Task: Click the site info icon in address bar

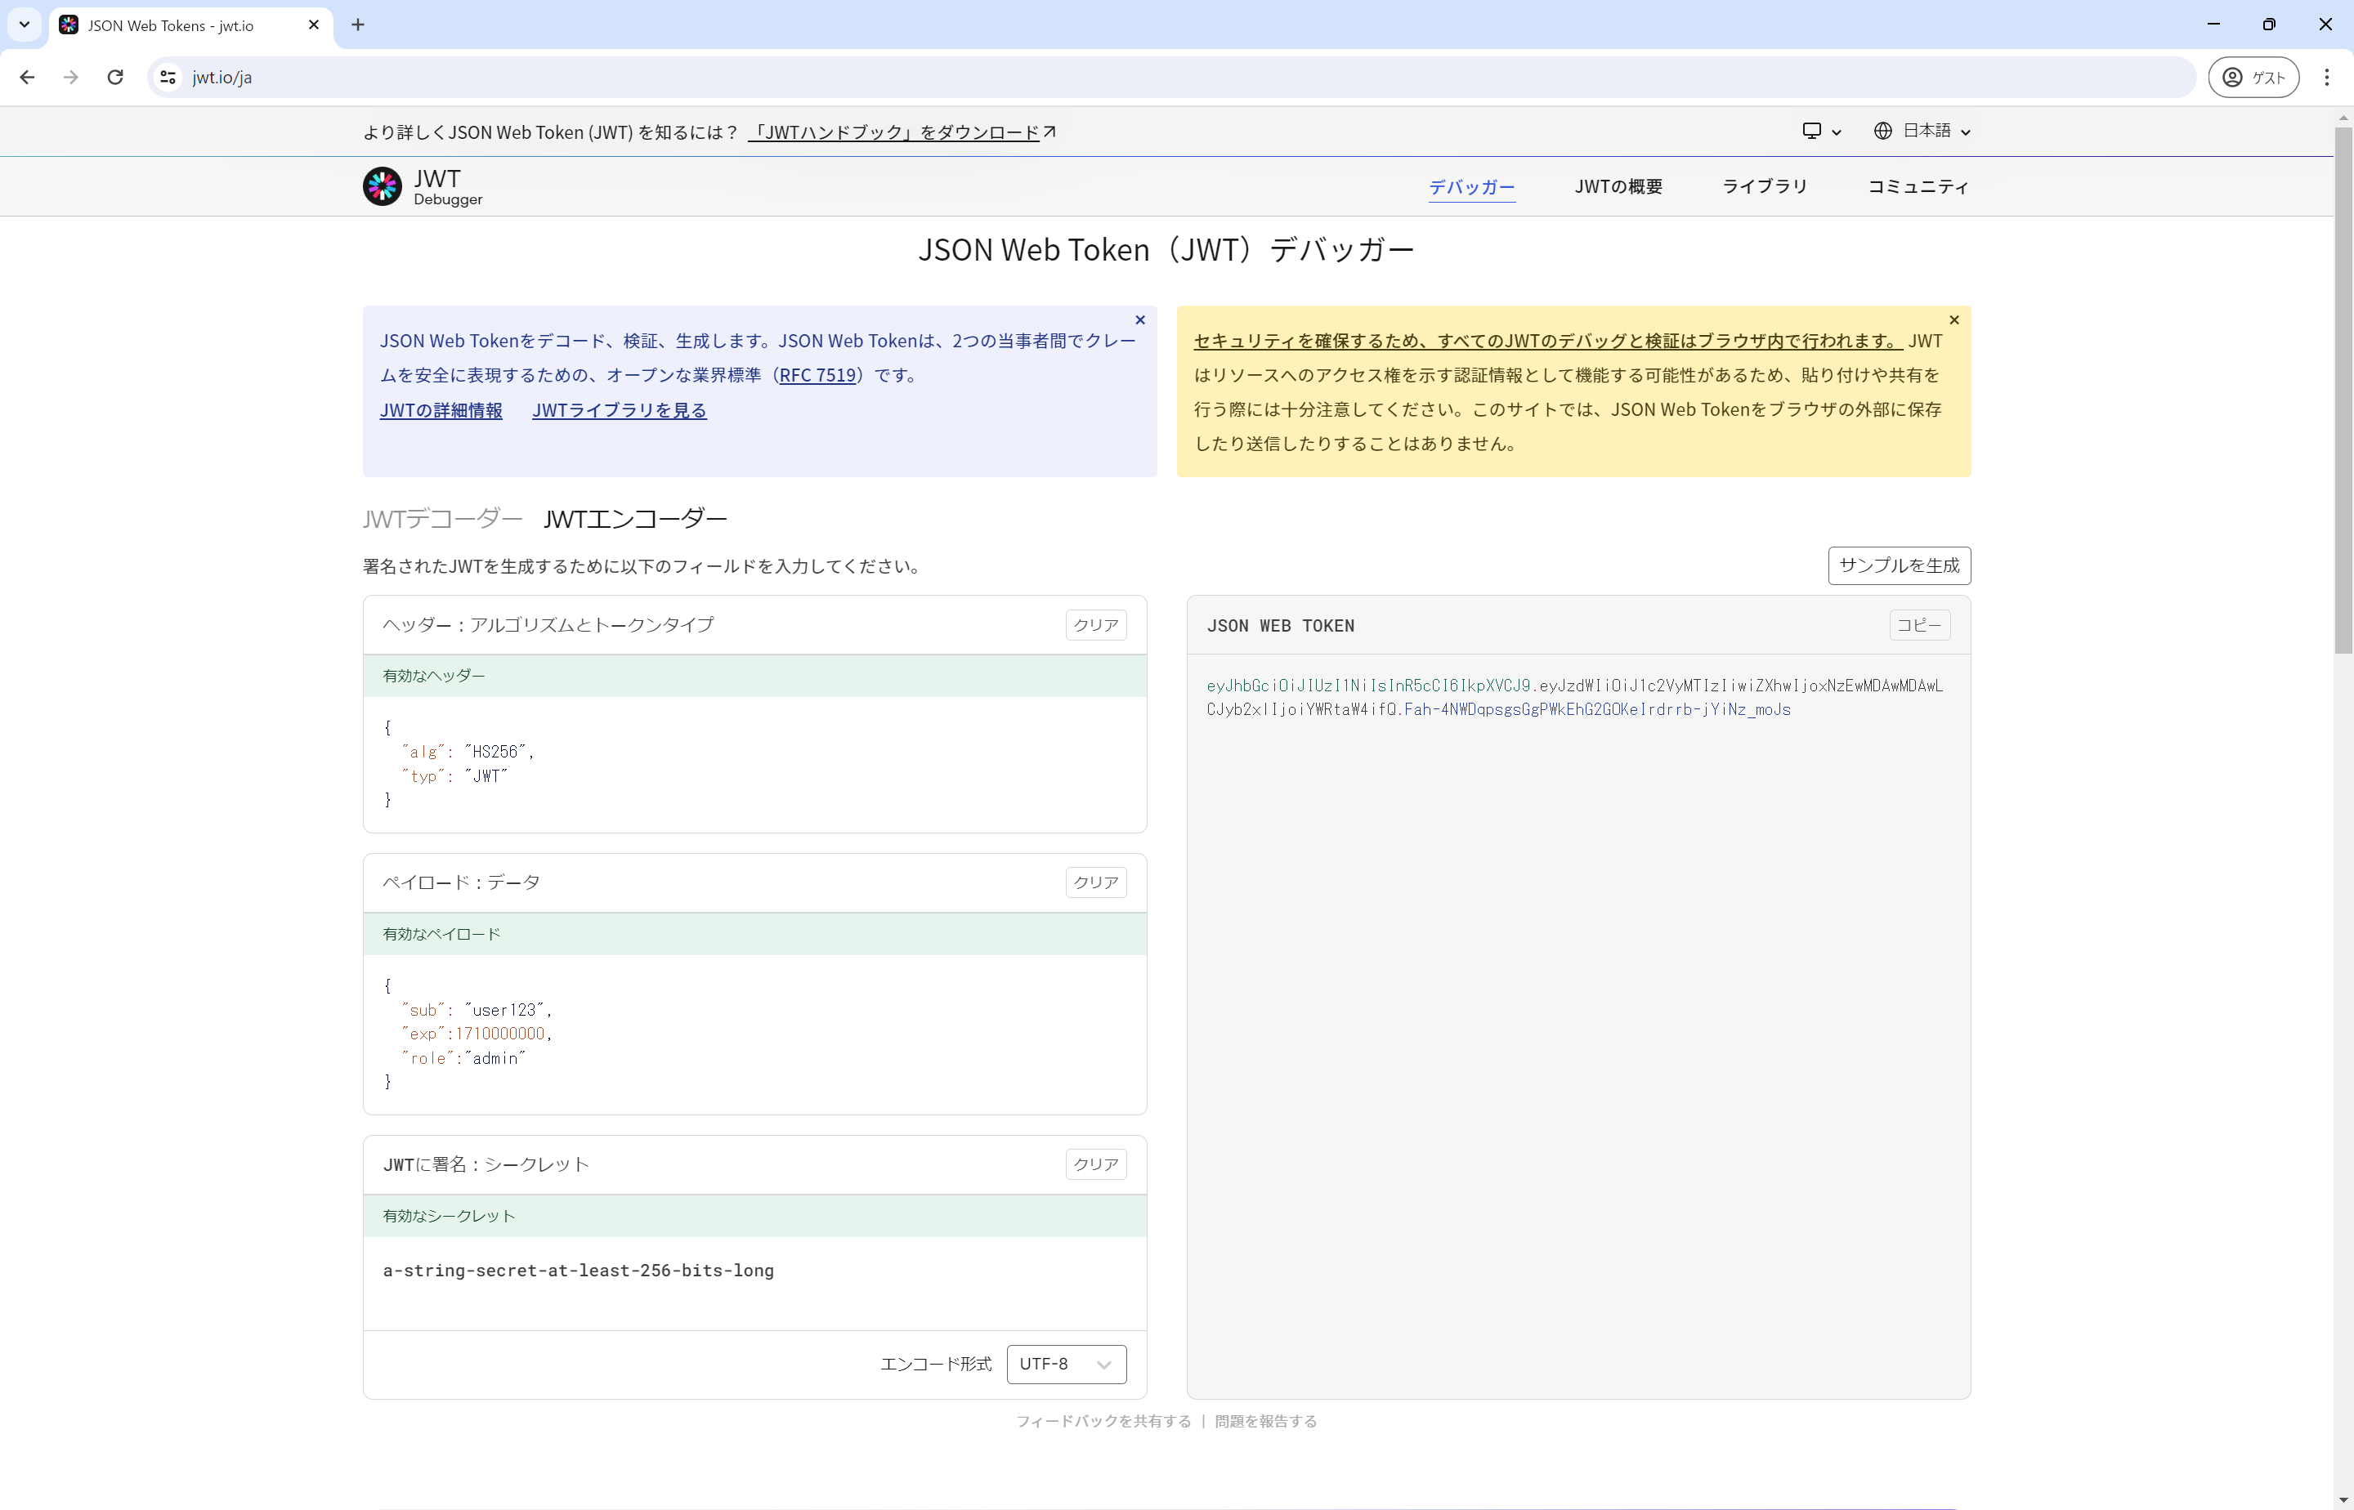Action: click(168, 78)
